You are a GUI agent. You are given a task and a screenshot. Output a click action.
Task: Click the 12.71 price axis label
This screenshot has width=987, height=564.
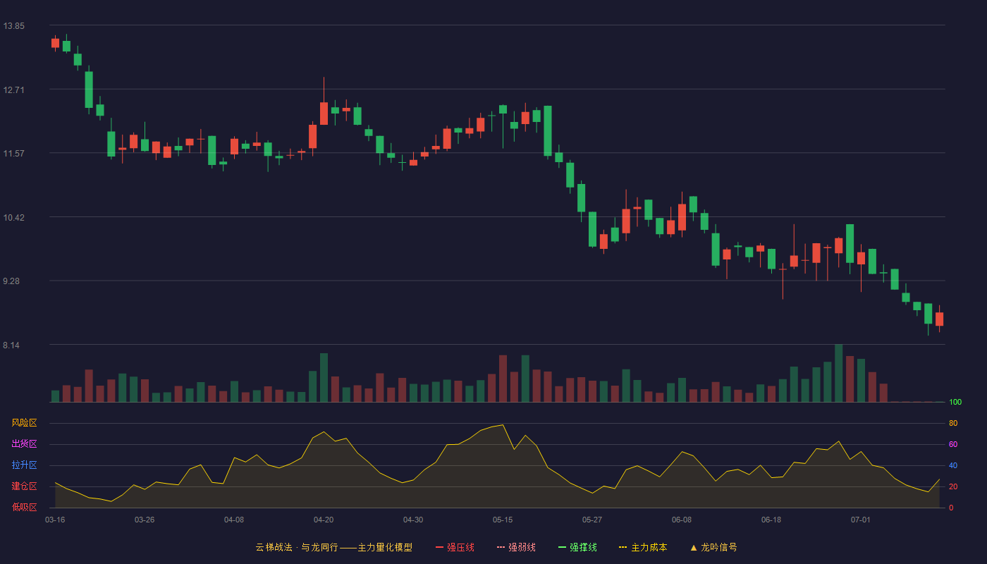14,90
